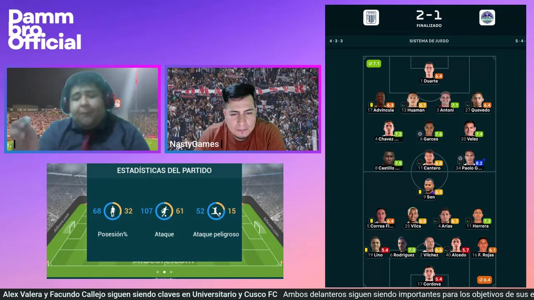The image size is (534, 300).
Task: Click the SISTEMA DE JUEGO header
Action: tap(429, 41)
